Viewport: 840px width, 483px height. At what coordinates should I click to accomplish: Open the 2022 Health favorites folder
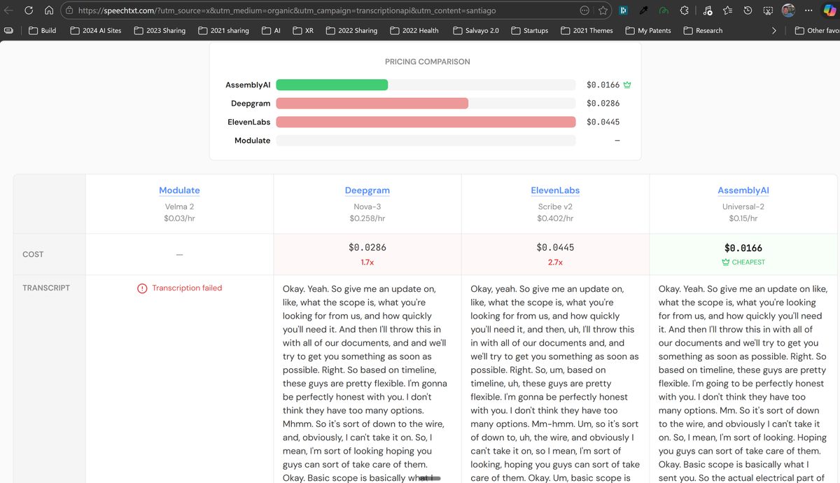tap(415, 31)
